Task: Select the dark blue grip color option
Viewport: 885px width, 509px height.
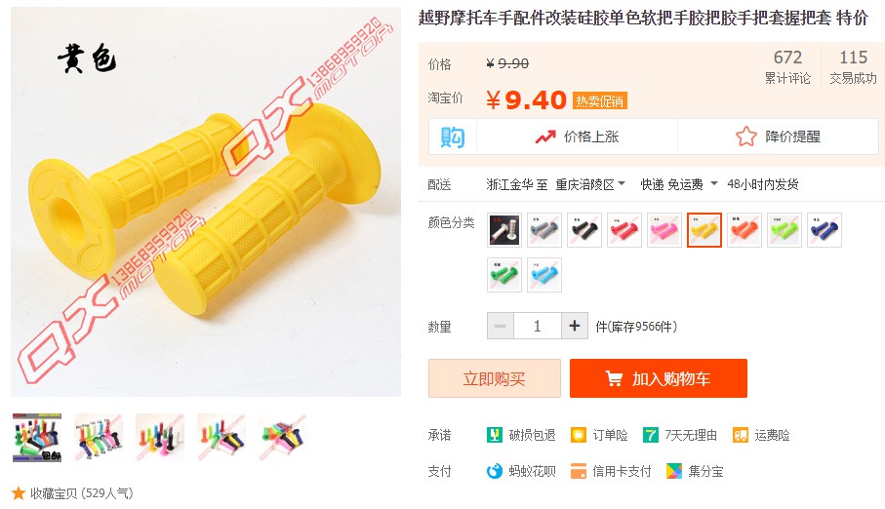Action: click(x=825, y=230)
